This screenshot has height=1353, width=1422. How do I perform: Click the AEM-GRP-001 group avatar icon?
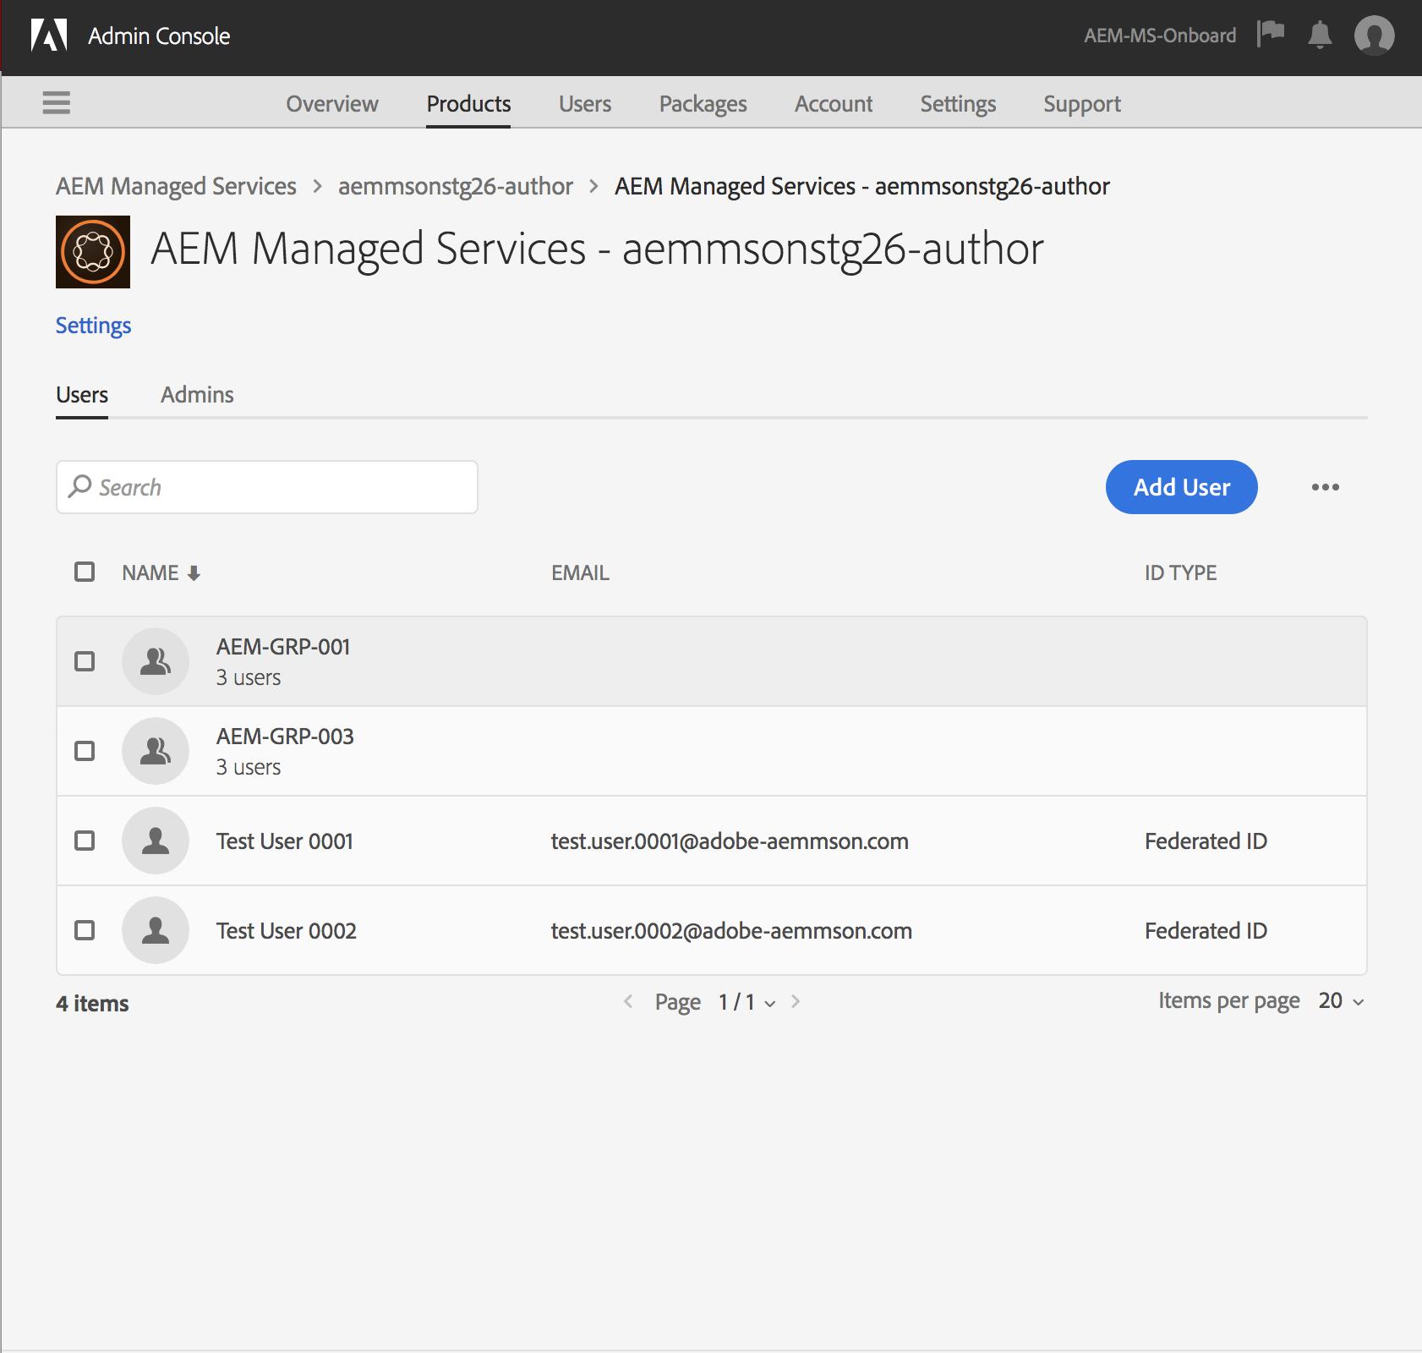pyautogui.click(x=156, y=661)
